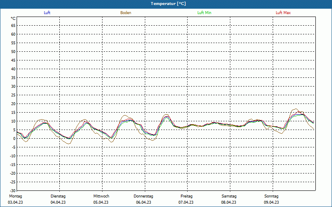Click the 40 y-axis value

[x=13, y=69]
